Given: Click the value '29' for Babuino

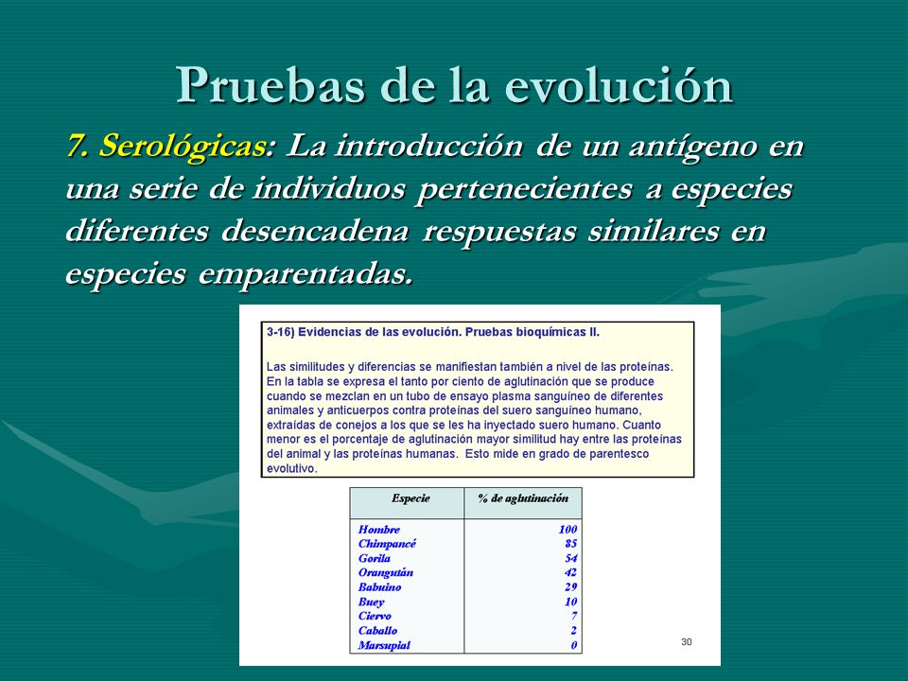Looking at the screenshot, I should point(571,587).
